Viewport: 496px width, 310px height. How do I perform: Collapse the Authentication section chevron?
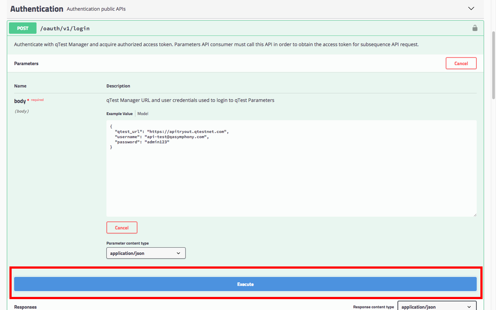(x=471, y=8)
